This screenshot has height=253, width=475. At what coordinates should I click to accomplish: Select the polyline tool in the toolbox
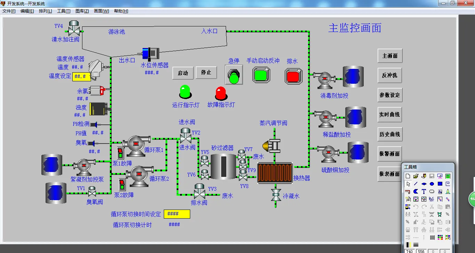408,191
